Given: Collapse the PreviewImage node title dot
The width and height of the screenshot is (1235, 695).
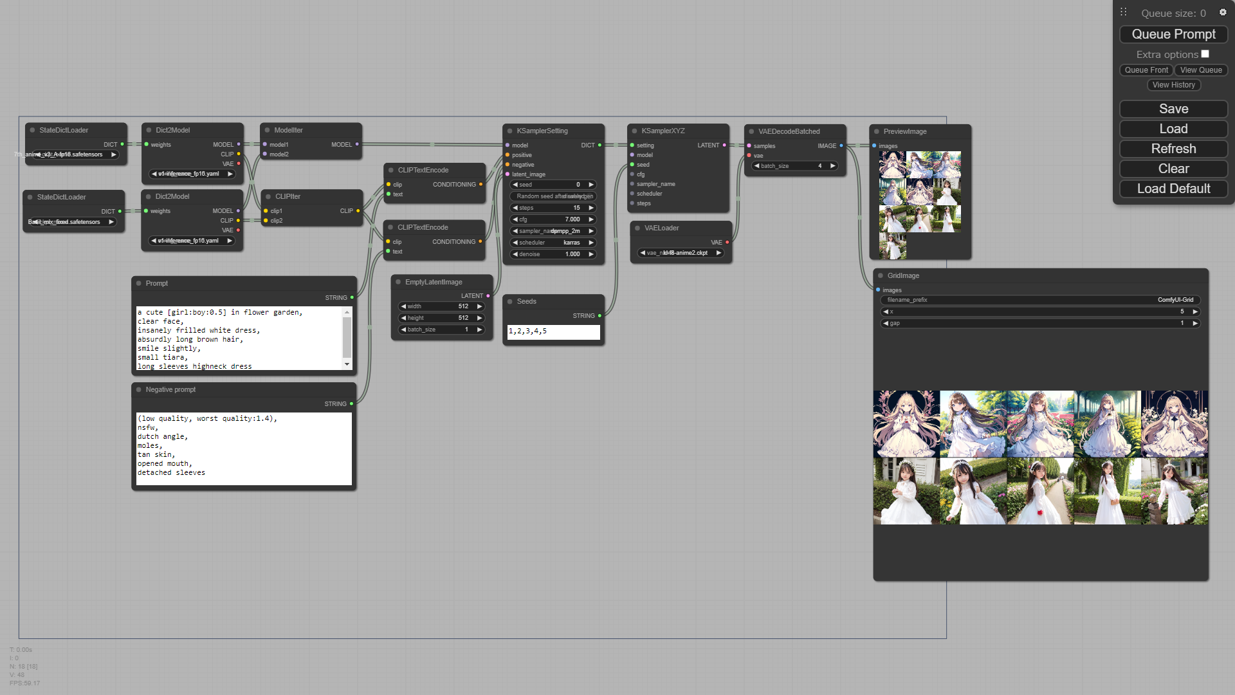Looking at the screenshot, I should pos(876,131).
